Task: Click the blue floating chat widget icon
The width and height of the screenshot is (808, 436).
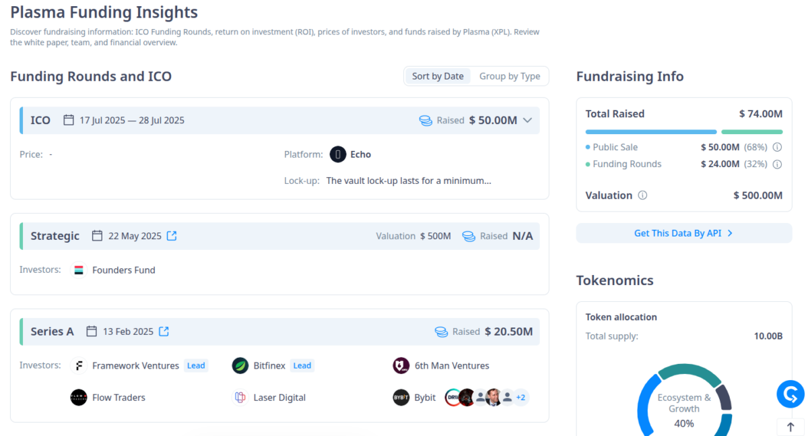Action: [x=790, y=394]
